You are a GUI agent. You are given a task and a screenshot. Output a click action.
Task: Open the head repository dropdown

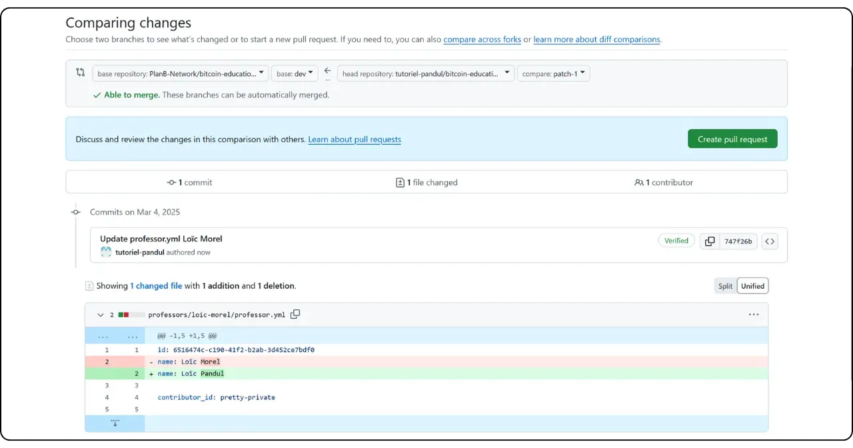(x=426, y=73)
